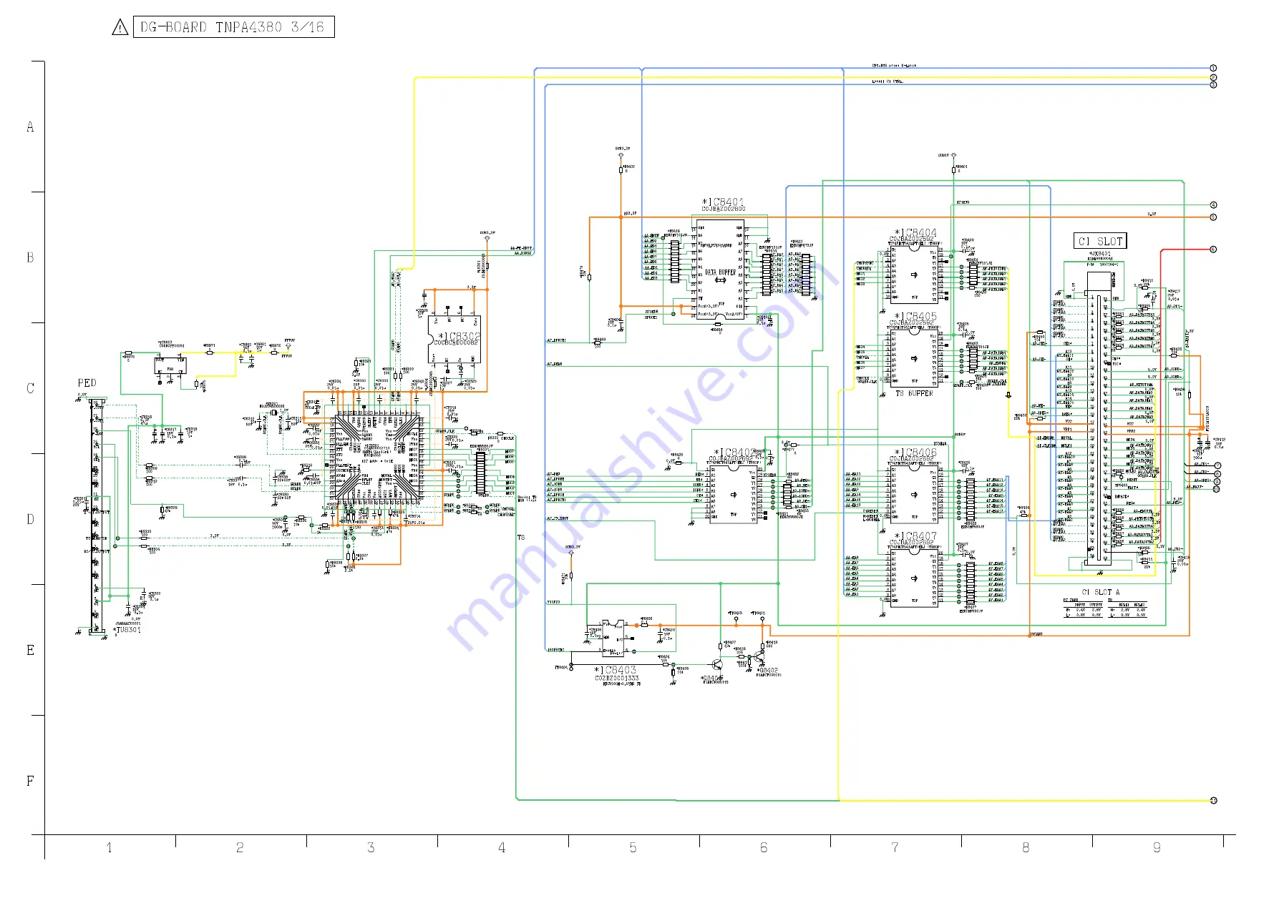Viewport: 1279px width, 903px height.
Task: Click column marker '3' on the bottom ruler
Action: click(x=371, y=848)
